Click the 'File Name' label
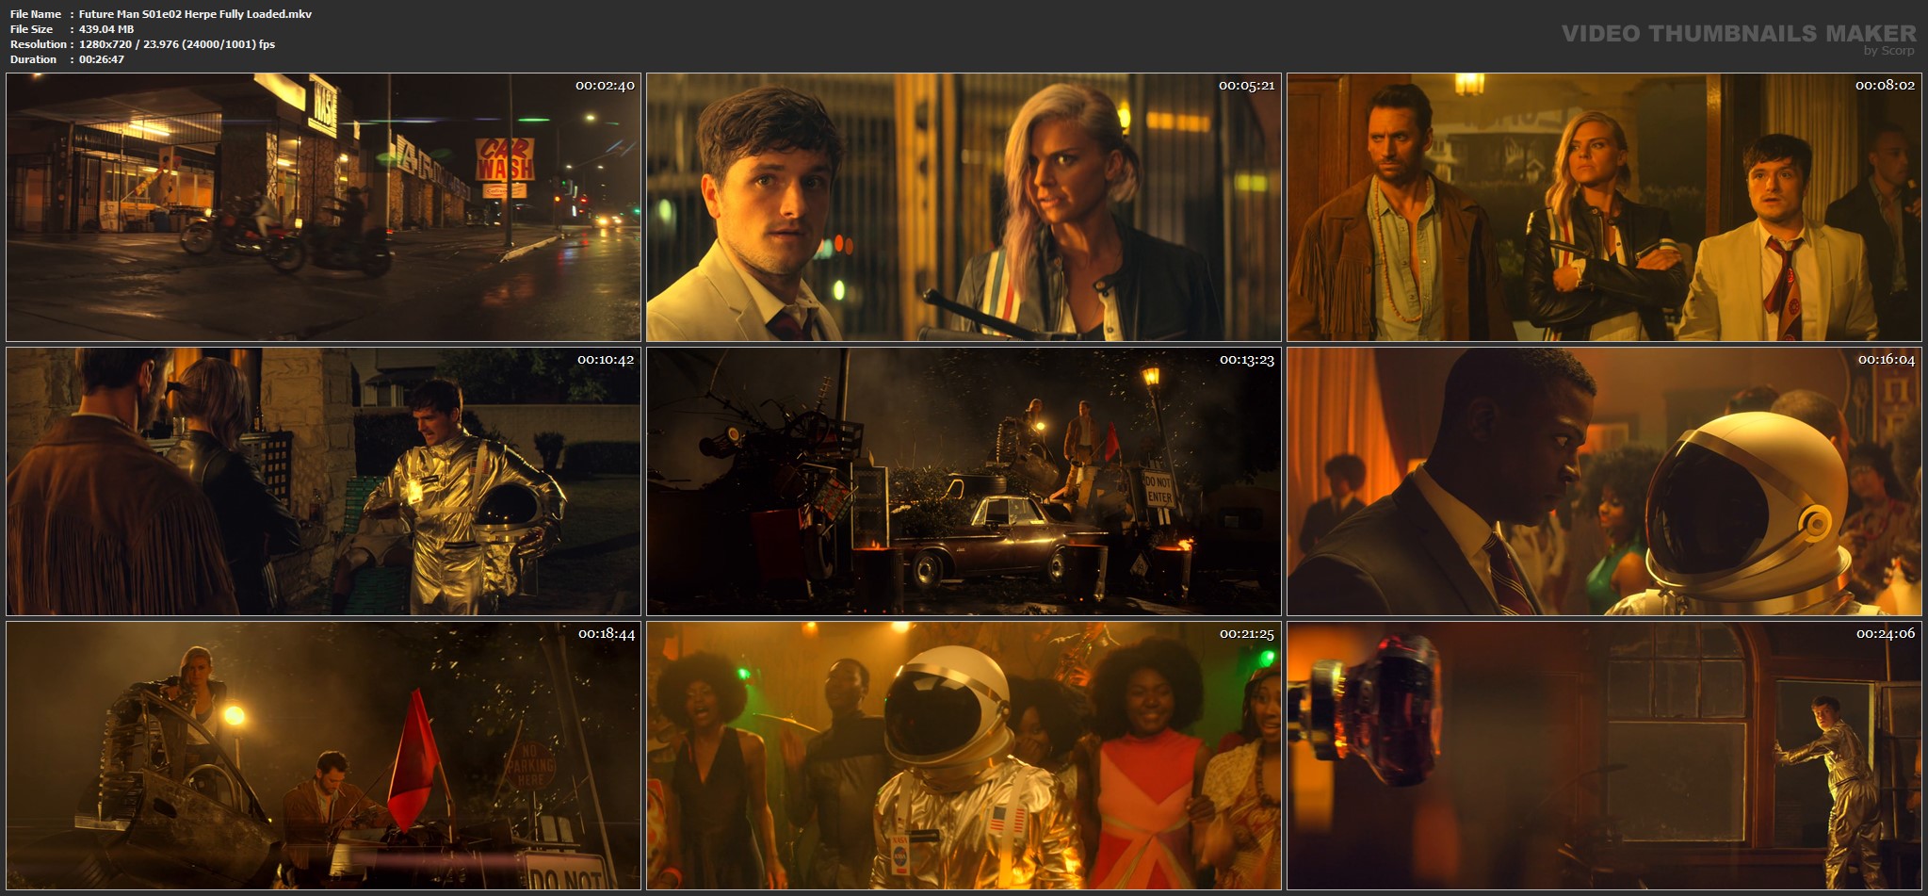The image size is (1928, 896). pyautogui.click(x=36, y=14)
